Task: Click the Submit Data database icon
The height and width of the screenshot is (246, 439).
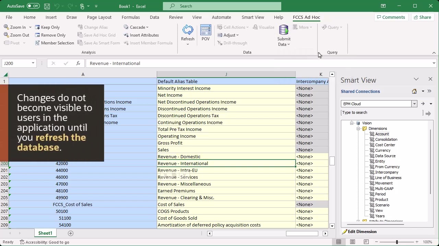Action: tap(284, 30)
